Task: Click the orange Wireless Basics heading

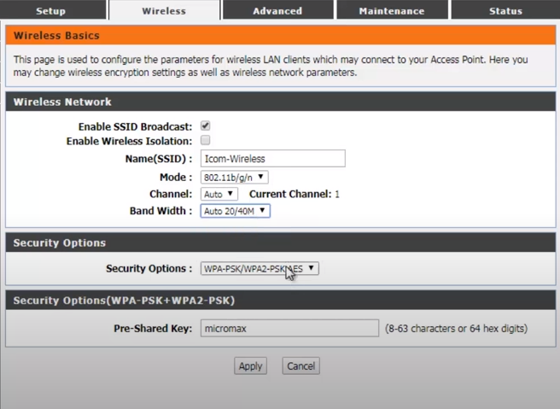Action: [x=56, y=36]
